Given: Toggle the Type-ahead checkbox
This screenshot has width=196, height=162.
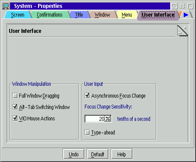Looking at the screenshot, I should click(87, 133).
